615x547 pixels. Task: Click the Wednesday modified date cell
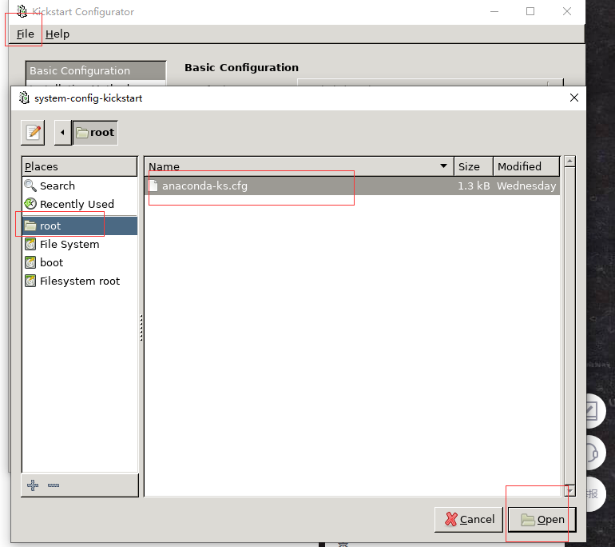click(x=526, y=186)
